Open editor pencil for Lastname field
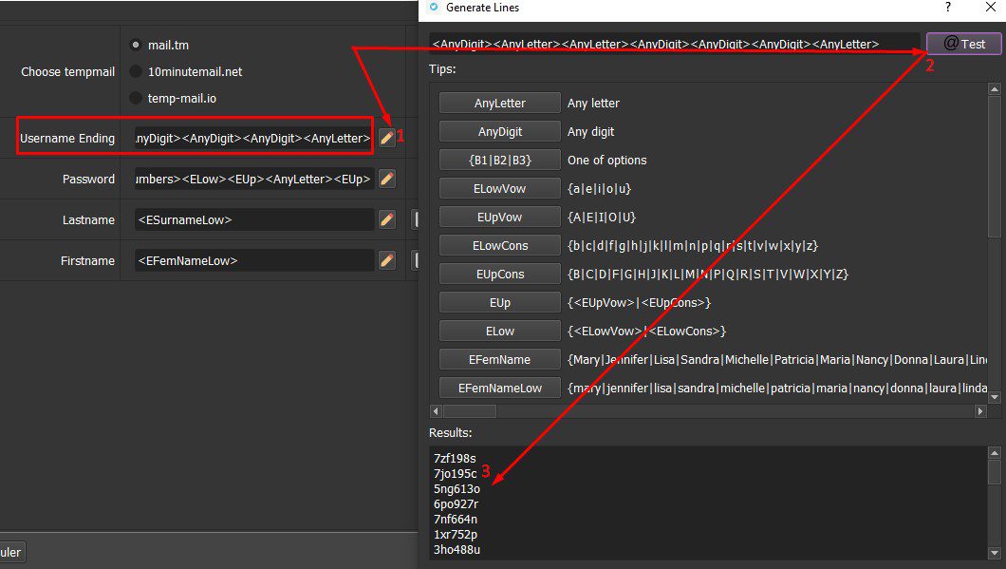Screen dimensions: 1006x569 [386, 219]
